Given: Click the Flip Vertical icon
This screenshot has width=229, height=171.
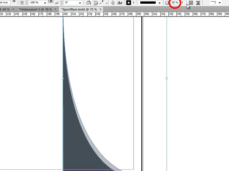Looking at the screenshot, I should pos(96,3).
